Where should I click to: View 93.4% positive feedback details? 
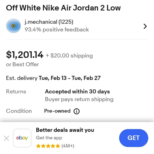[x=57, y=29]
